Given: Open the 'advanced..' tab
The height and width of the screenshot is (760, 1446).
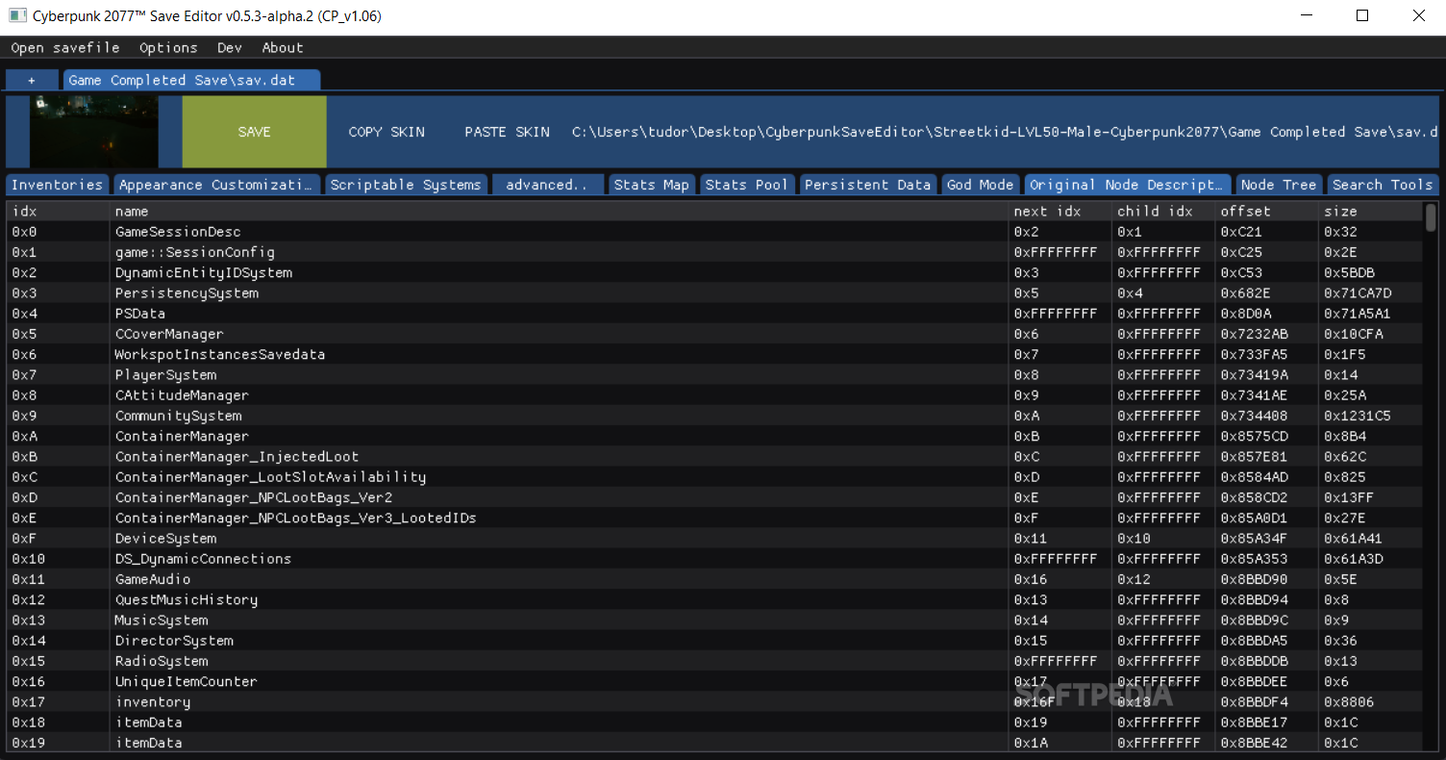Looking at the screenshot, I should 547,185.
